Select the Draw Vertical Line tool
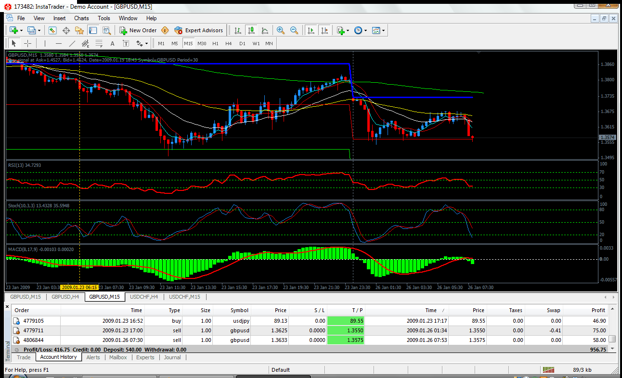622x378 pixels. pos(45,43)
